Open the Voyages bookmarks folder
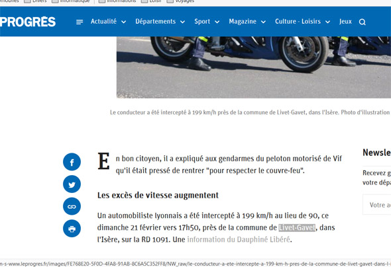 180,1
